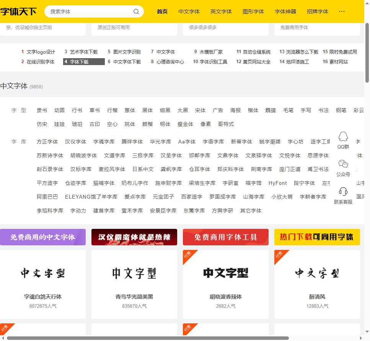Click the horizontal scrollbar thumb
Screen dimensions: 370x341
pyautogui.click(x=148, y=338)
